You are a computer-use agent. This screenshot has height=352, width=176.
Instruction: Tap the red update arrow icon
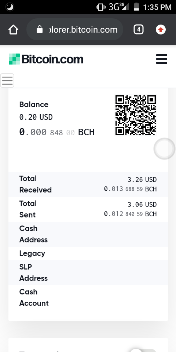coord(161,29)
